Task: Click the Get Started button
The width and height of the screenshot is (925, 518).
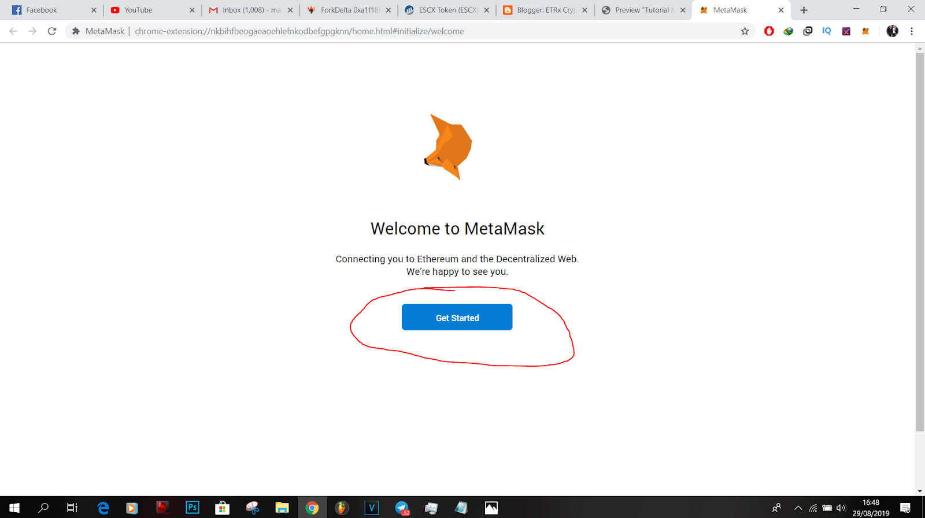Action: pyautogui.click(x=457, y=317)
